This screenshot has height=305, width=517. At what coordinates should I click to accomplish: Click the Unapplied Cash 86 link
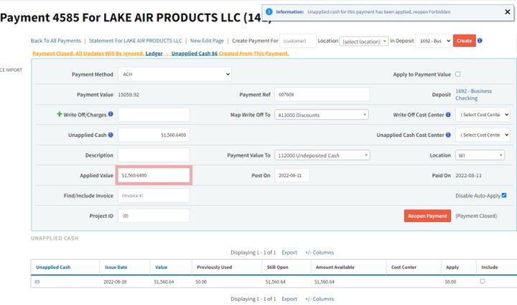(x=195, y=54)
